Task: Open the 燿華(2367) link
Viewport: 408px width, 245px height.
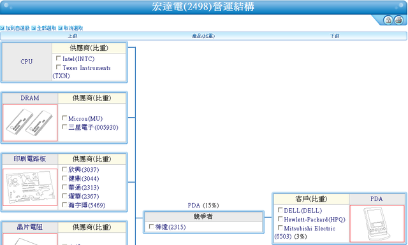Action: pos(84,197)
